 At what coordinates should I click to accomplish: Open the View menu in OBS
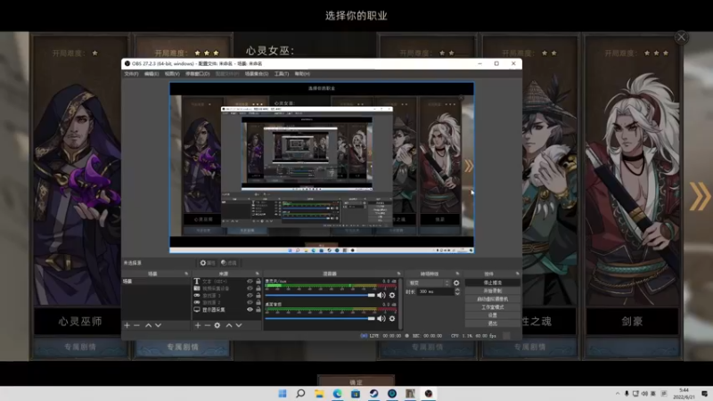tap(172, 74)
